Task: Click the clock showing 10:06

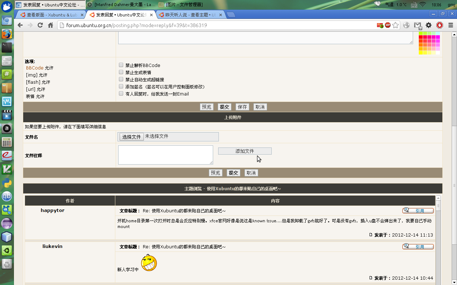Action: (436, 5)
